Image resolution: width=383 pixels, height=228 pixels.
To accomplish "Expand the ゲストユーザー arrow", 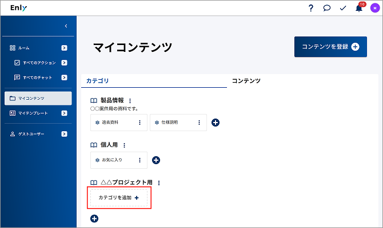I will coord(64,134).
